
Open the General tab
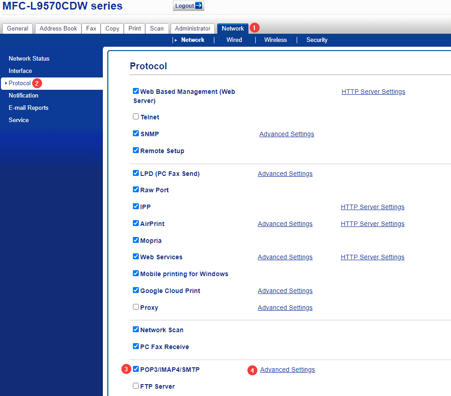click(18, 28)
